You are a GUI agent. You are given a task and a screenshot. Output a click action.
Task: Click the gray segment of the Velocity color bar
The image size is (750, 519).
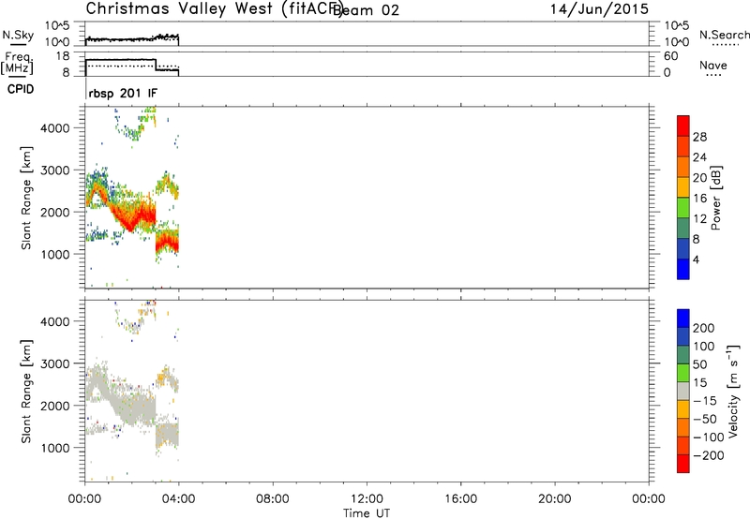pos(683,392)
